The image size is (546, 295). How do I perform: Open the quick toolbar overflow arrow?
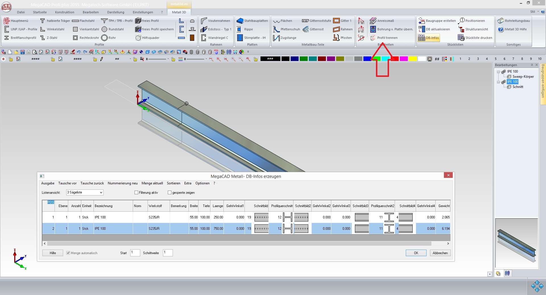pyautogui.click(x=248, y=52)
